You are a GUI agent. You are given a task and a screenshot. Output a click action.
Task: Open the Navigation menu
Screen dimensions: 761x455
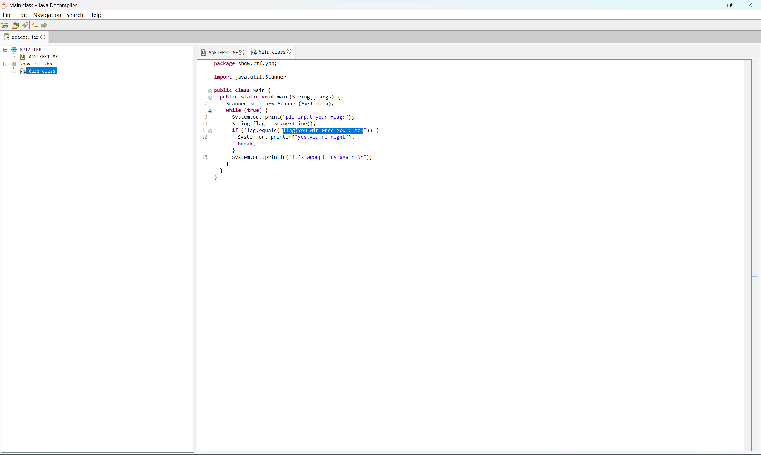pyautogui.click(x=47, y=15)
